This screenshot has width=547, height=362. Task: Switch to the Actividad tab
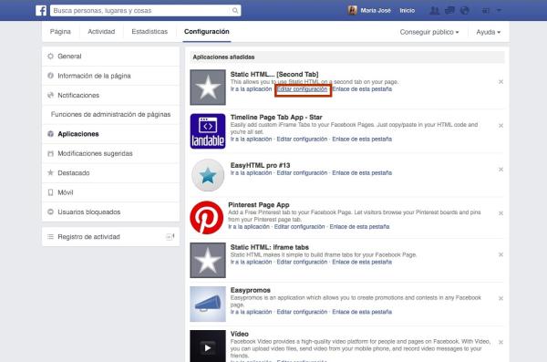(x=101, y=32)
